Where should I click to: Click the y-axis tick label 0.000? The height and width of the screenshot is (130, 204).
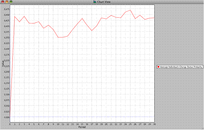[x=7, y=117]
